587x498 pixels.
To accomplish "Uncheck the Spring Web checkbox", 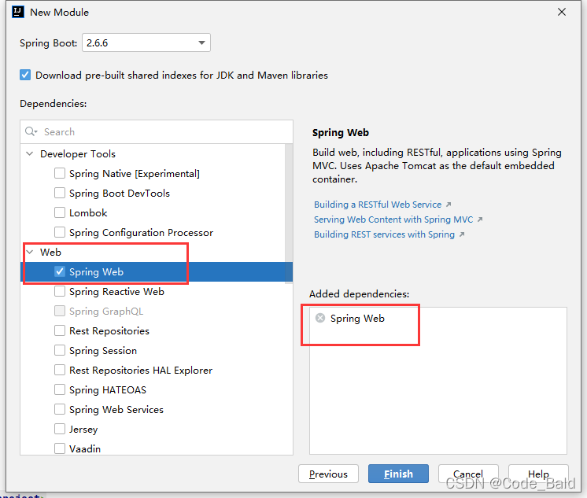I will click(60, 271).
